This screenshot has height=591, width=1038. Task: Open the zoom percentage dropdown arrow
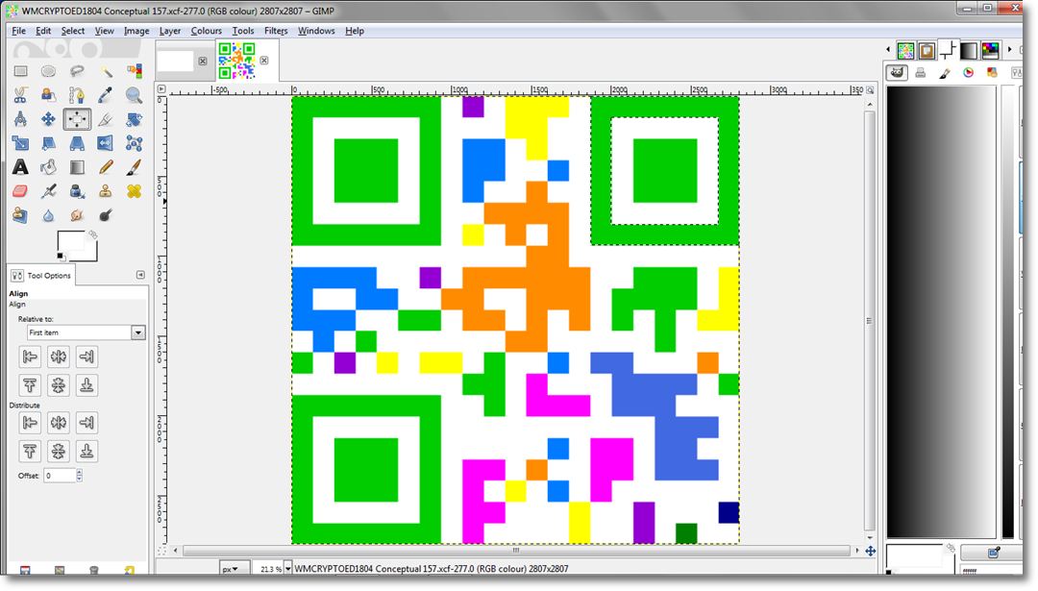288,569
